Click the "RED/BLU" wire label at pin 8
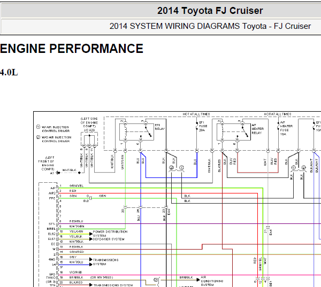Viewport: 321px width, 287px height. coord(76,221)
